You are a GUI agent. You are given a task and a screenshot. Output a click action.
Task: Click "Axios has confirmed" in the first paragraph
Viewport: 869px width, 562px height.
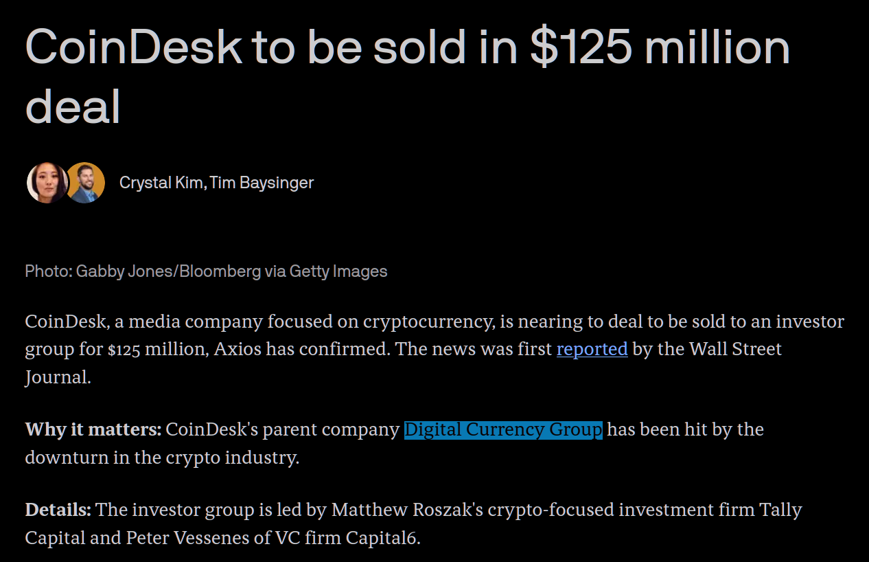pyautogui.click(x=303, y=349)
